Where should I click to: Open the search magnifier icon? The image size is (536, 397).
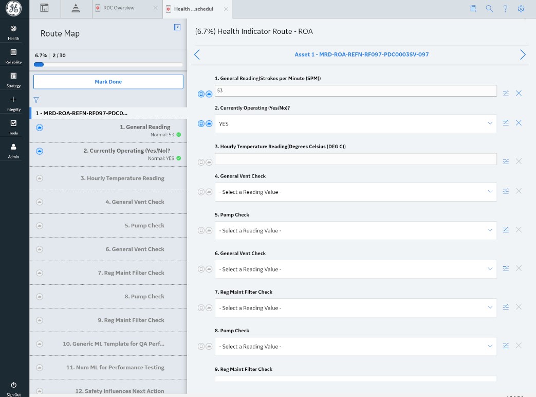(x=489, y=9)
